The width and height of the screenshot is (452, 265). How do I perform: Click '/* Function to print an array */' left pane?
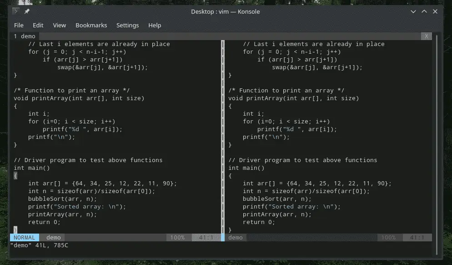tap(72, 91)
